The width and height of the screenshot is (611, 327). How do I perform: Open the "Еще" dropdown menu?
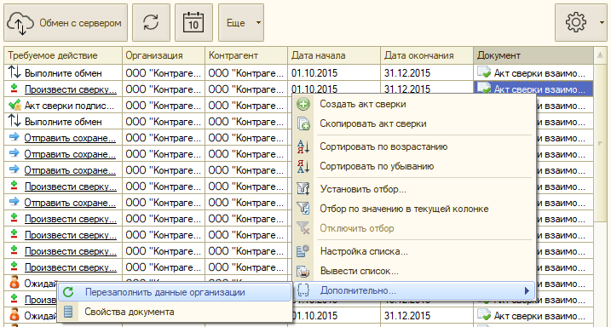pyautogui.click(x=241, y=23)
